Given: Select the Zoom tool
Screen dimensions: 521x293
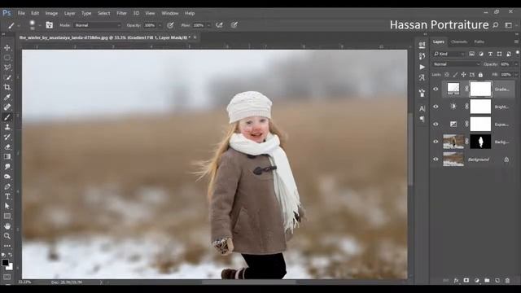Looking at the screenshot, I should coord(7,236).
